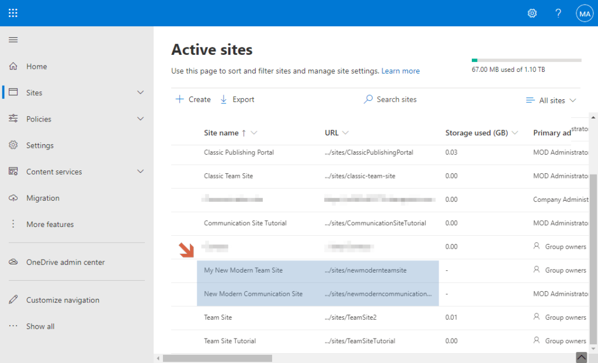Click the Create button label
598x363 pixels.
click(200, 100)
